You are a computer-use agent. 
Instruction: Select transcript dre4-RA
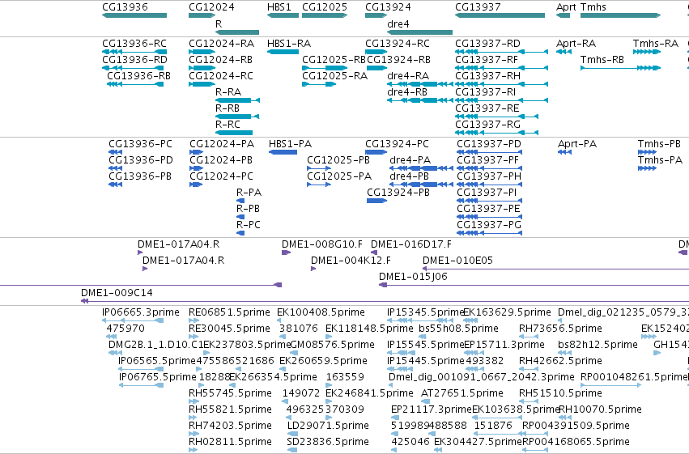click(x=419, y=84)
